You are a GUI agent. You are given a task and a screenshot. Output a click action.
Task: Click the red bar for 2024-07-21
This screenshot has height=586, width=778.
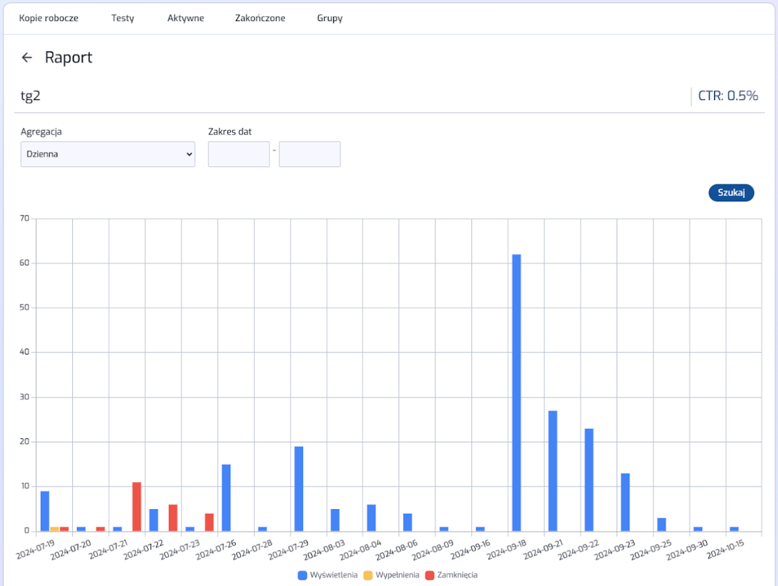pyautogui.click(x=136, y=506)
